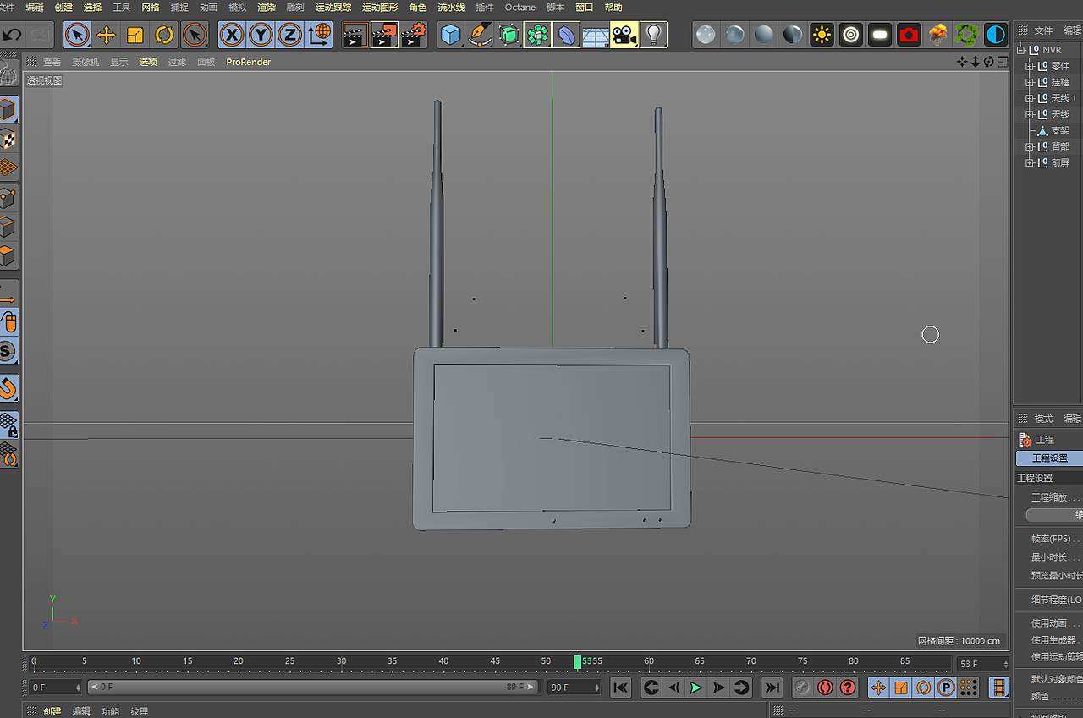The image size is (1083, 718).
Task: Open the Octane menu
Action: pyautogui.click(x=520, y=8)
